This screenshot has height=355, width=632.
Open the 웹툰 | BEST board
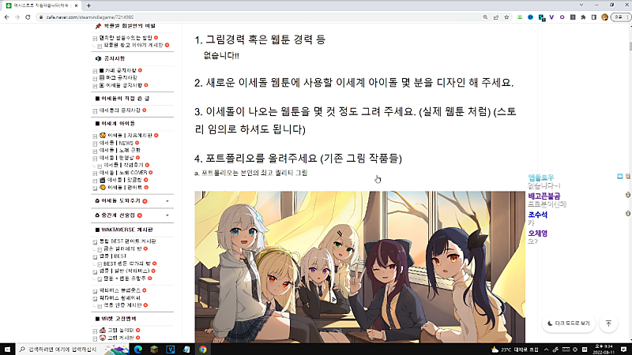[113, 256]
